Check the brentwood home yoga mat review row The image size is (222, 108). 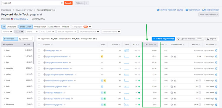[x=39, y=80]
